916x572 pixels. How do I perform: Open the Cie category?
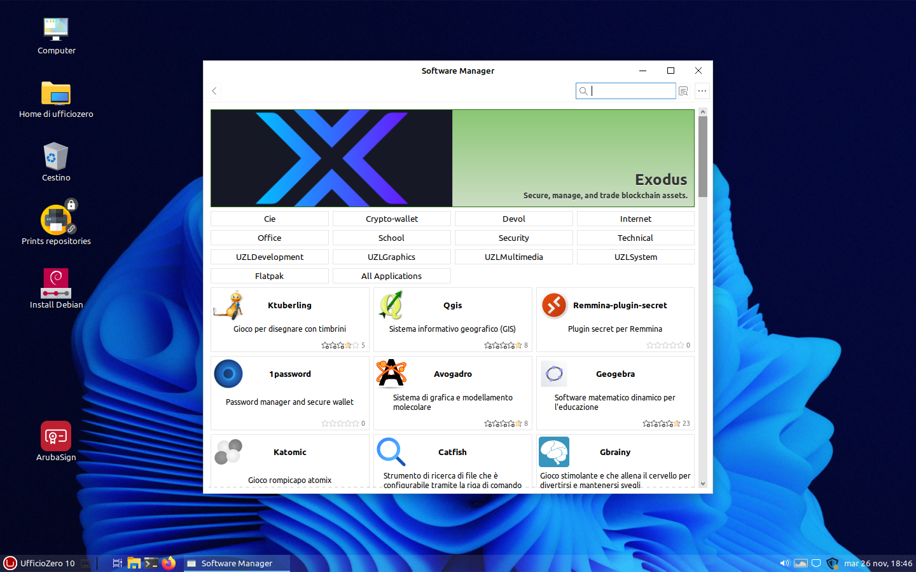click(x=270, y=219)
